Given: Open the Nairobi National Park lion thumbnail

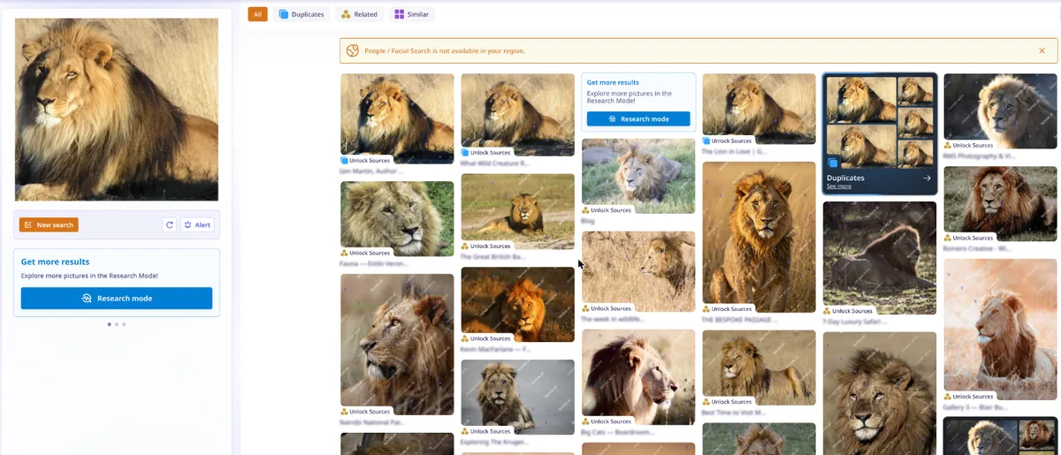Looking at the screenshot, I should [397, 345].
